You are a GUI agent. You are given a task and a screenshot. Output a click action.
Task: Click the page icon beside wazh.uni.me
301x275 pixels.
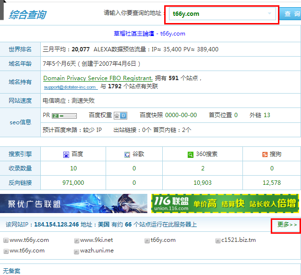76,251
